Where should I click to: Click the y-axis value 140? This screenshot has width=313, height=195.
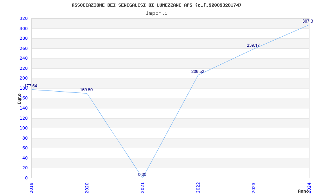23,108
